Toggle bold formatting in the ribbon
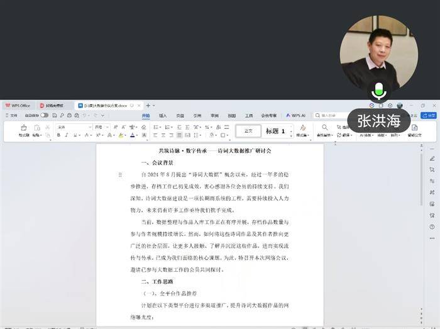The image size is (440, 329). point(58,135)
